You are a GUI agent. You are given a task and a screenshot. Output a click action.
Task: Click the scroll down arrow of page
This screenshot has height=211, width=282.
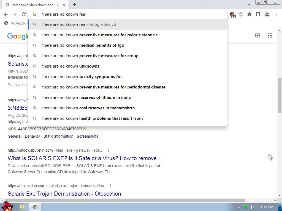click(280, 196)
